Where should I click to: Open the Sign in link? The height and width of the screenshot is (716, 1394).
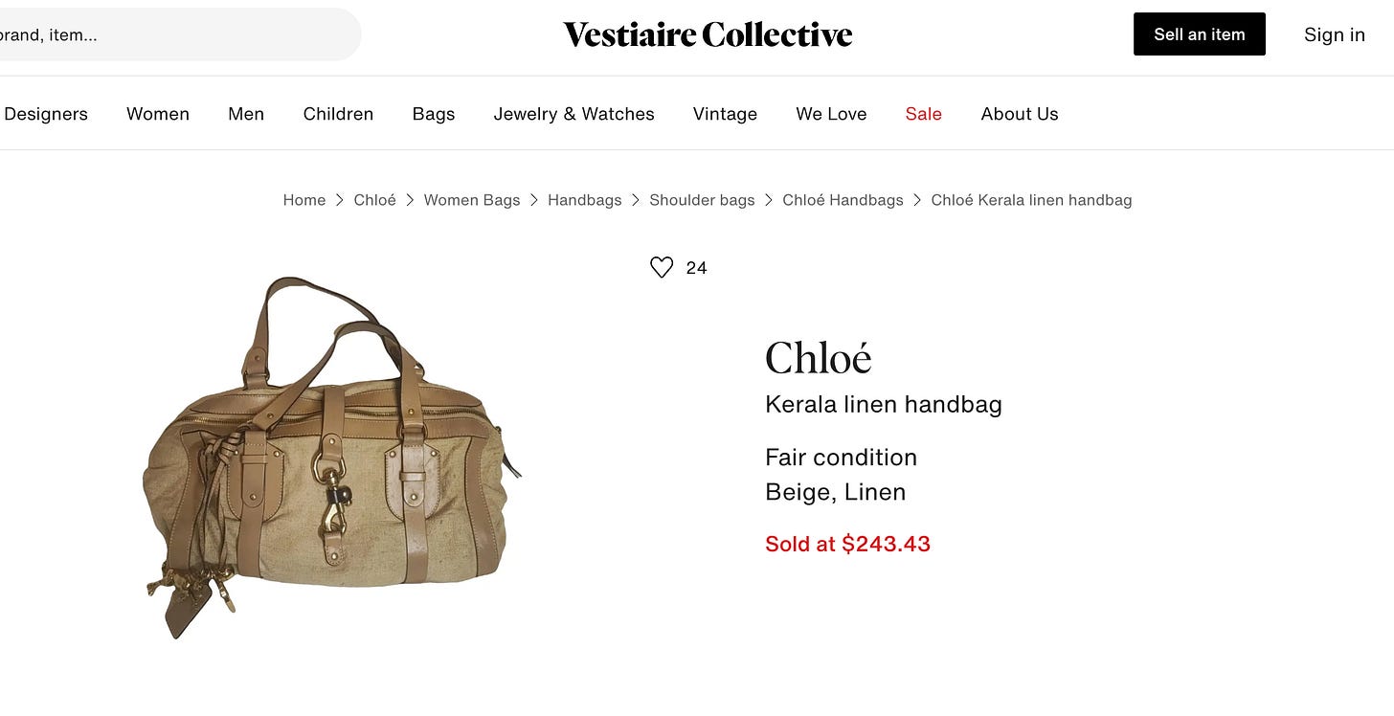pos(1335,34)
